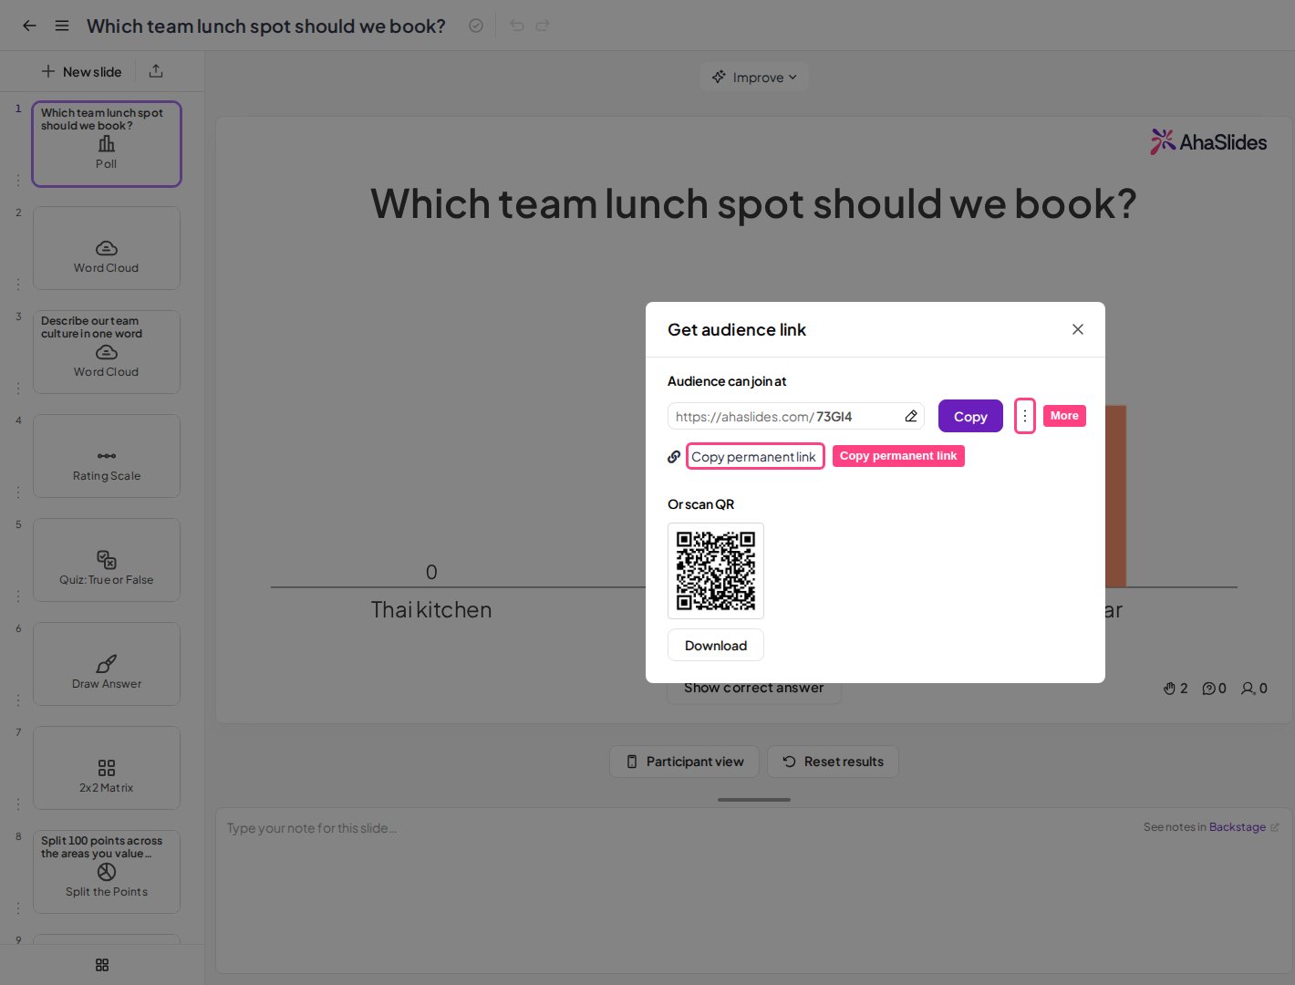This screenshot has height=985, width=1295.
Task: Click the 'Thai kitchen' poll option label
Action: coord(431,610)
